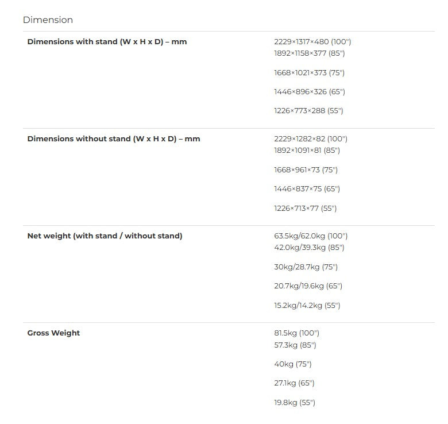
Task: Click the 'Gross Weight' row label
Action: pos(54,333)
